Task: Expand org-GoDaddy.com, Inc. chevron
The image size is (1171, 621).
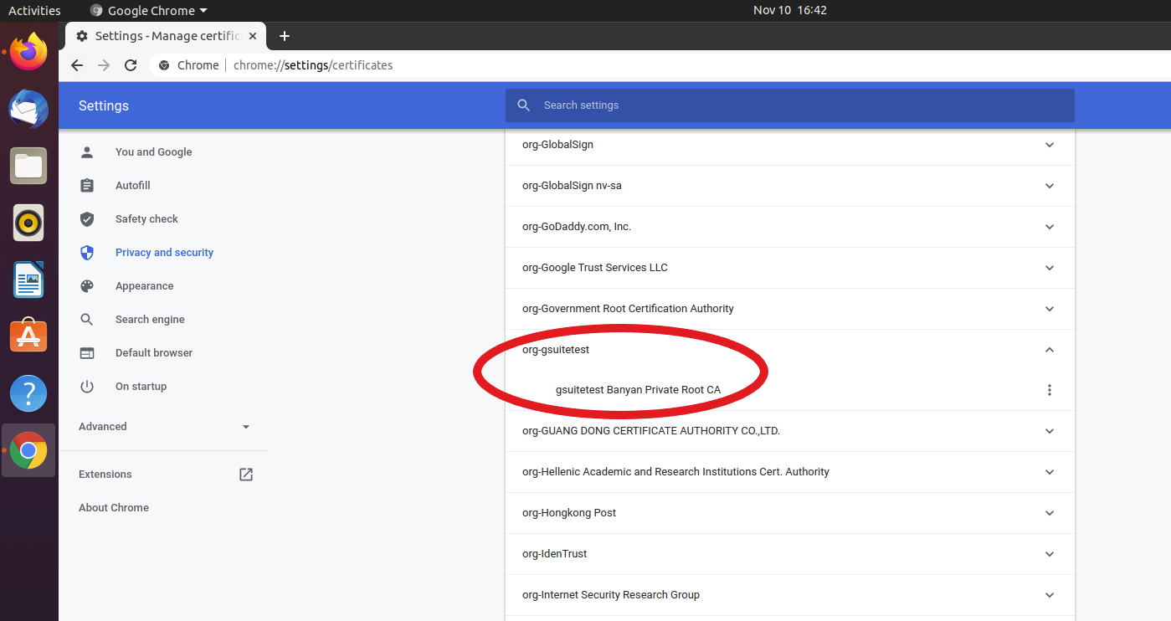Action: point(1050,227)
